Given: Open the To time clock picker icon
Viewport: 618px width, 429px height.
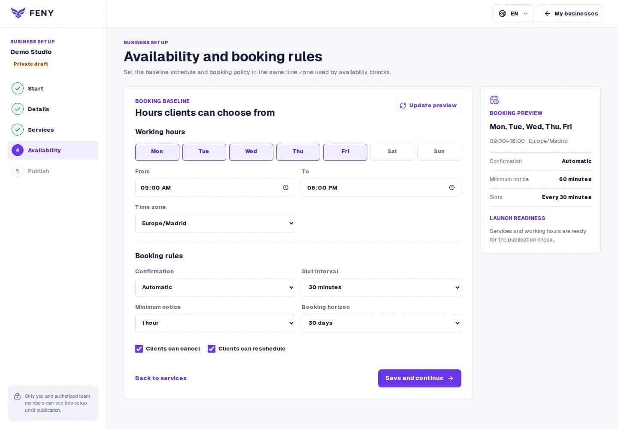Looking at the screenshot, I should pos(452,187).
